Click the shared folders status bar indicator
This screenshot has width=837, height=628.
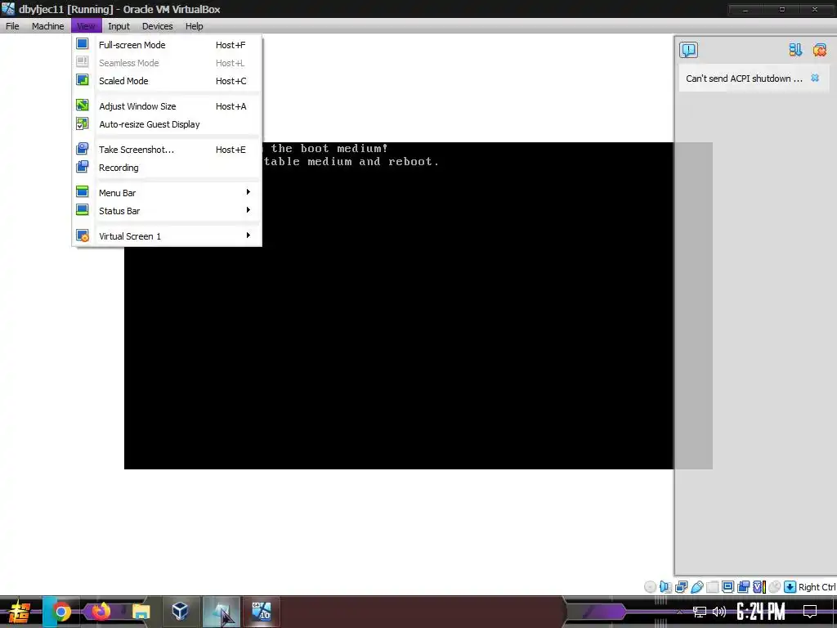click(712, 587)
